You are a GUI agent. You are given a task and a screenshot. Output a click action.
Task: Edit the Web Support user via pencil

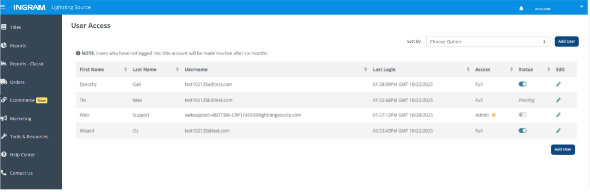[558, 115]
